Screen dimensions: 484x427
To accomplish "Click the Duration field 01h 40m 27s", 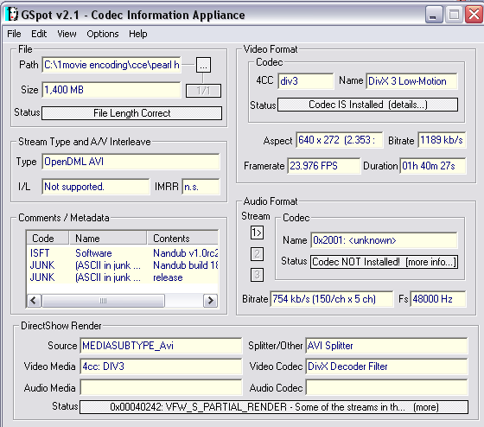I will 433,166.
